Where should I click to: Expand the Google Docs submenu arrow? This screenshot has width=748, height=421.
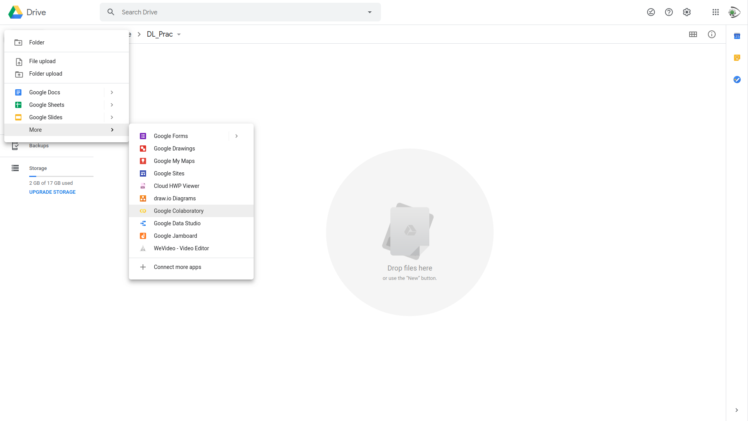click(x=112, y=92)
